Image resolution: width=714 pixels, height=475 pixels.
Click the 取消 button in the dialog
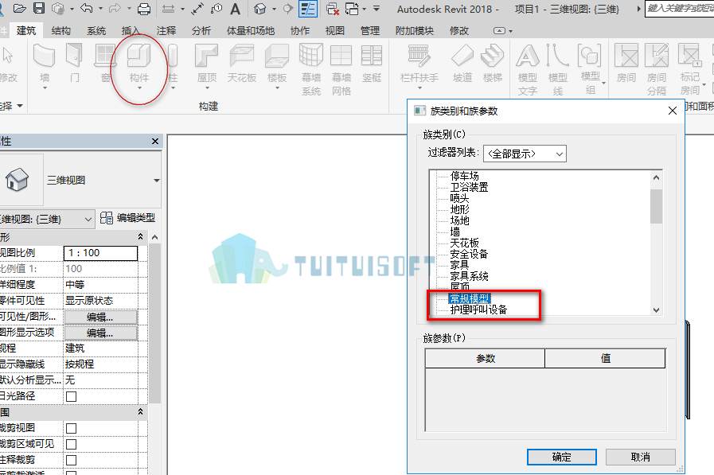tap(640, 457)
